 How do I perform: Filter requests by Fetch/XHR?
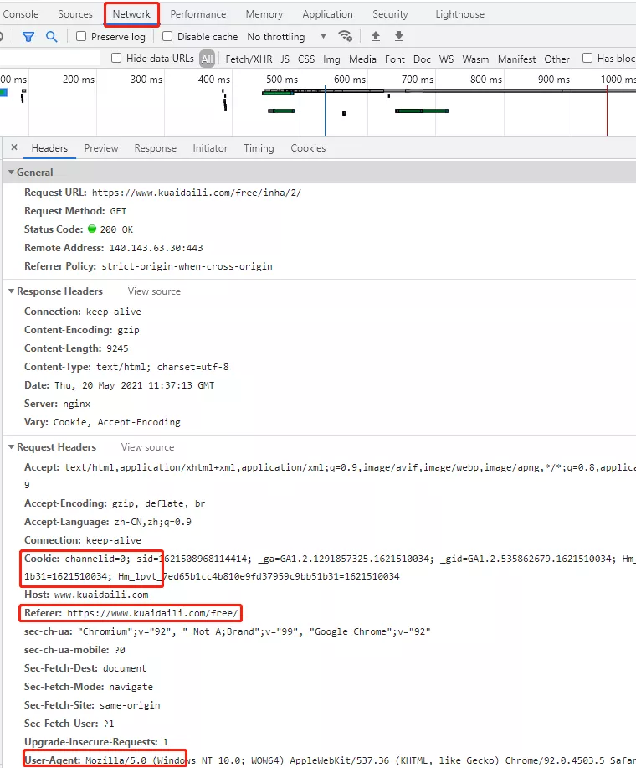249,59
